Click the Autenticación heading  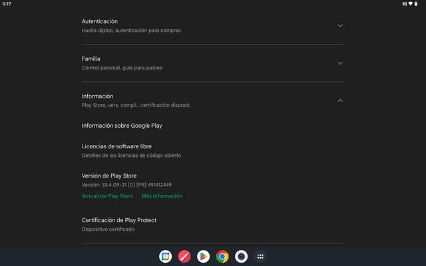[100, 21]
